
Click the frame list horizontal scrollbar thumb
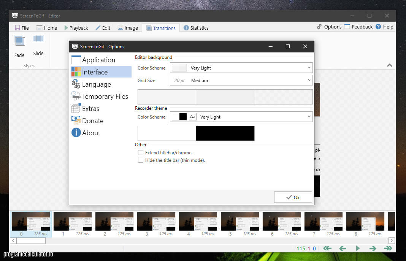[31, 240]
